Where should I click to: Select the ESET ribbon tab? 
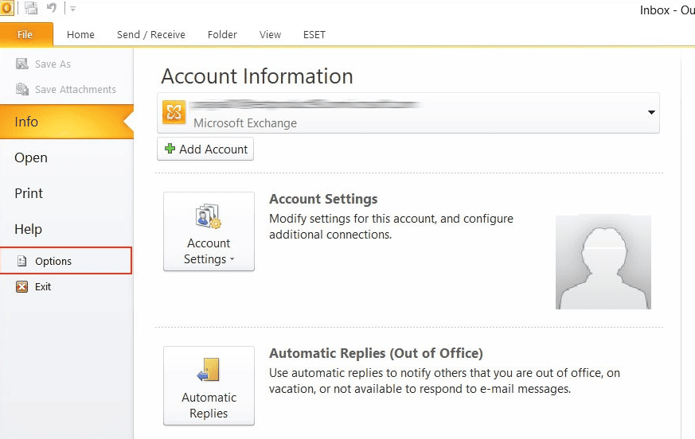tap(314, 34)
